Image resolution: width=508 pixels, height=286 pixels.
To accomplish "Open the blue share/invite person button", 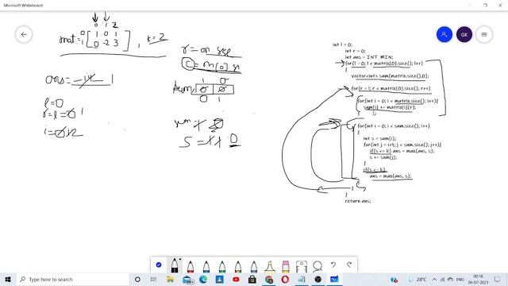I will pyautogui.click(x=444, y=34).
